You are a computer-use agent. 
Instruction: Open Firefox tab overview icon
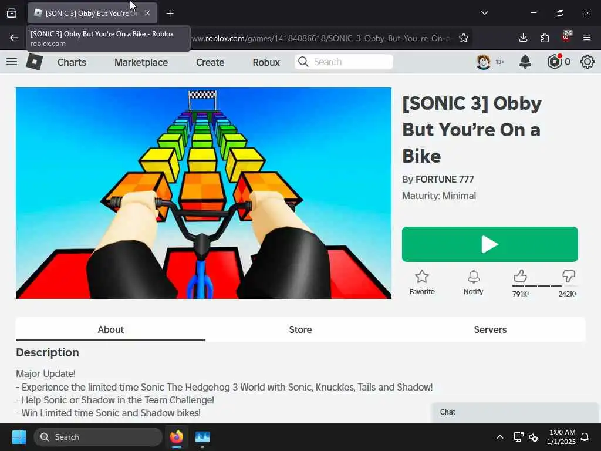pyautogui.click(x=12, y=13)
